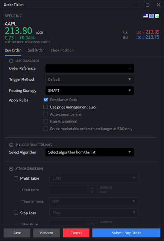
Task: Uncheck Req Market Data checkbox
Action: 46,100
